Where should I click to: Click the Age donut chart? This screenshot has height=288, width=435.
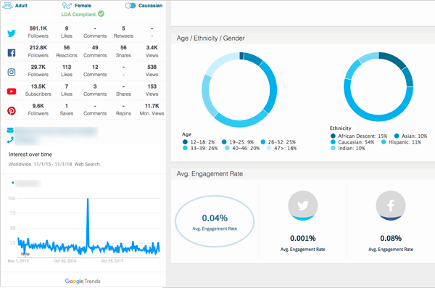(x=239, y=90)
